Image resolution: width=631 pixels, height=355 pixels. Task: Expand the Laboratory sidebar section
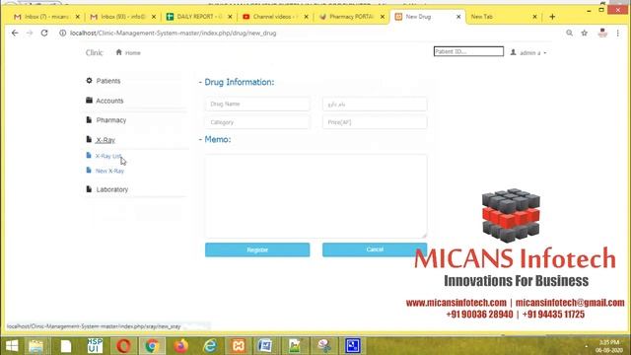pyautogui.click(x=111, y=189)
